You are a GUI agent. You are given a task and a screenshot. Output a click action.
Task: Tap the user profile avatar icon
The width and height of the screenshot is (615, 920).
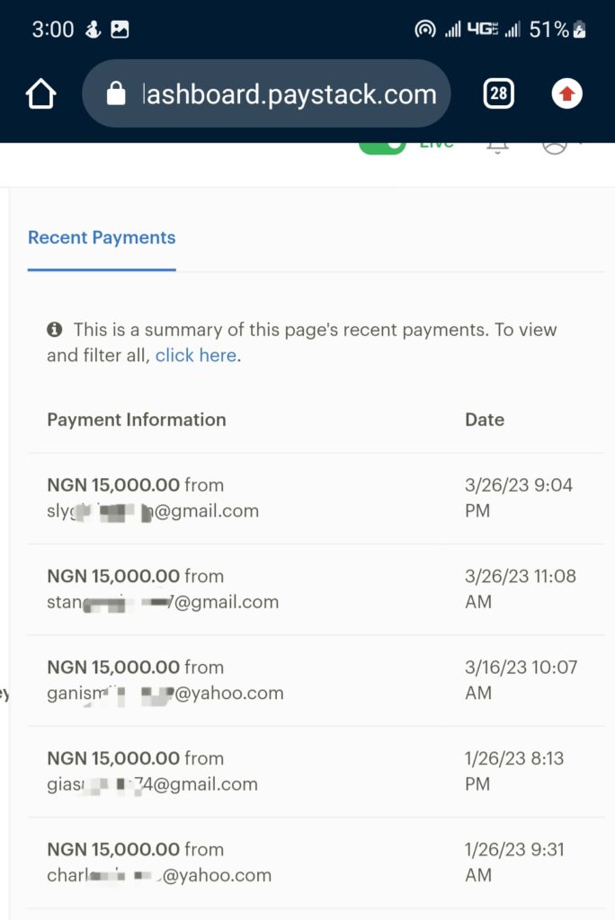554,146
